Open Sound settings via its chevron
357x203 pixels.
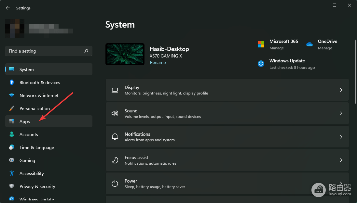(341, 113)
